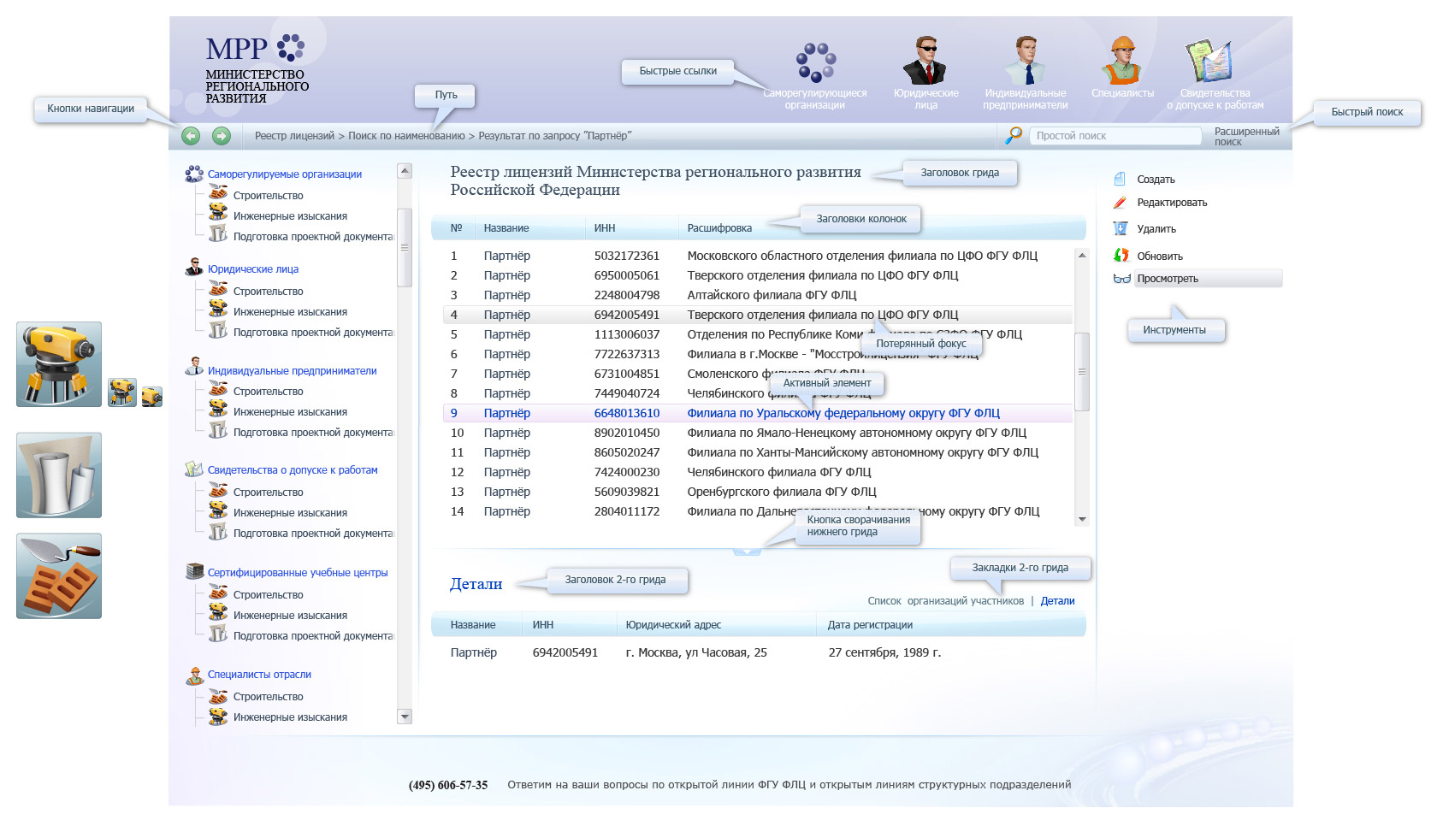Click the green forward navigation arrow

pos(222,136)
